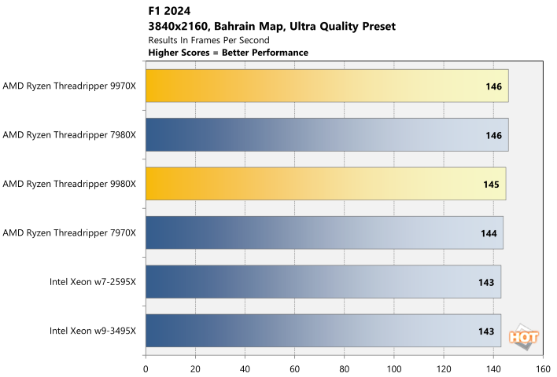The width and height of the screenshot is (557, 377).
Task: Click the 146 value on the 9970X bar
Action: [x=494, y=86]
